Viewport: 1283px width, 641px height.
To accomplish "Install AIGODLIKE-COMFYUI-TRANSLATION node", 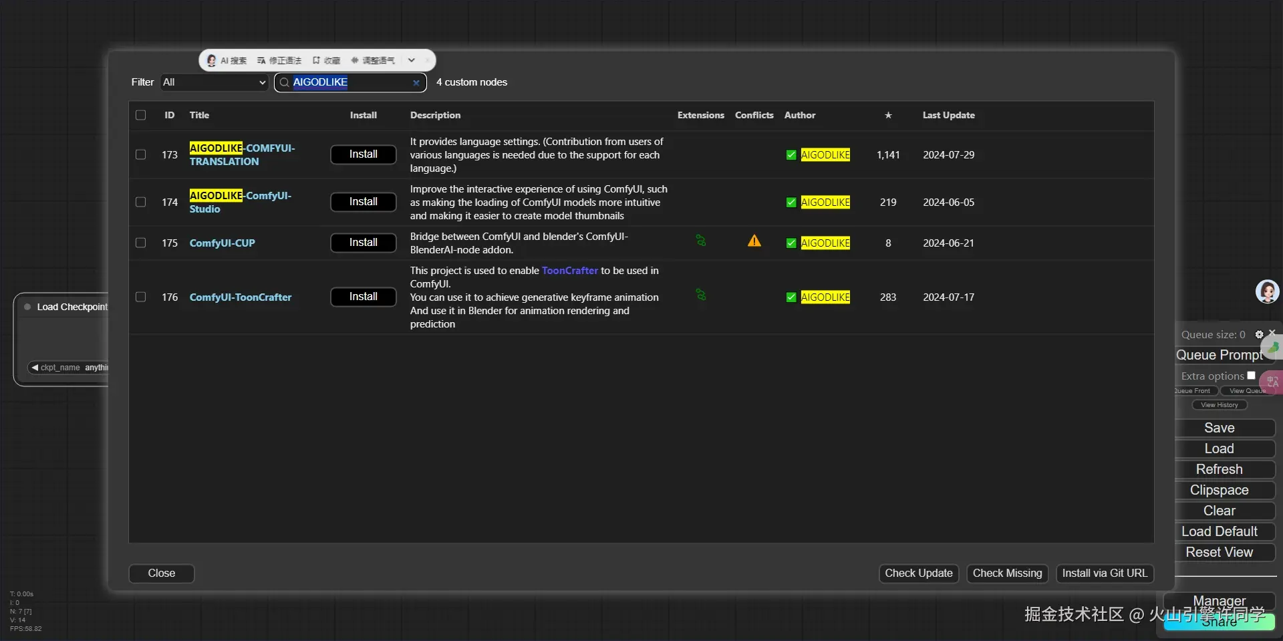I will tap(364, 154).
